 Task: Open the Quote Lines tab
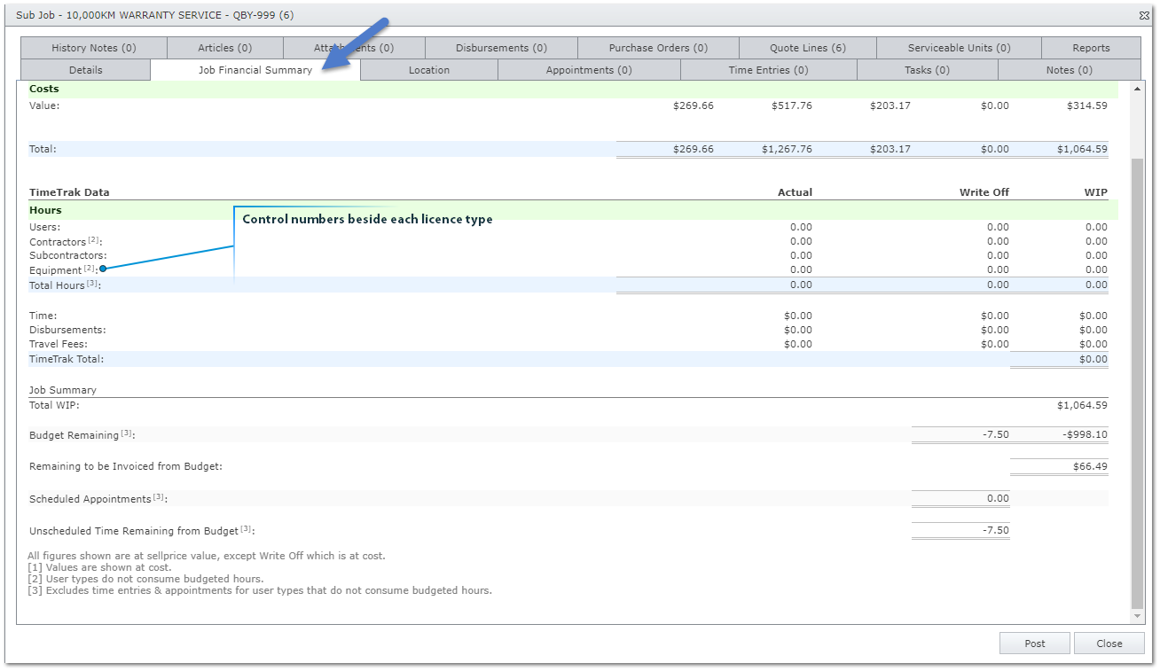point(807,48)
